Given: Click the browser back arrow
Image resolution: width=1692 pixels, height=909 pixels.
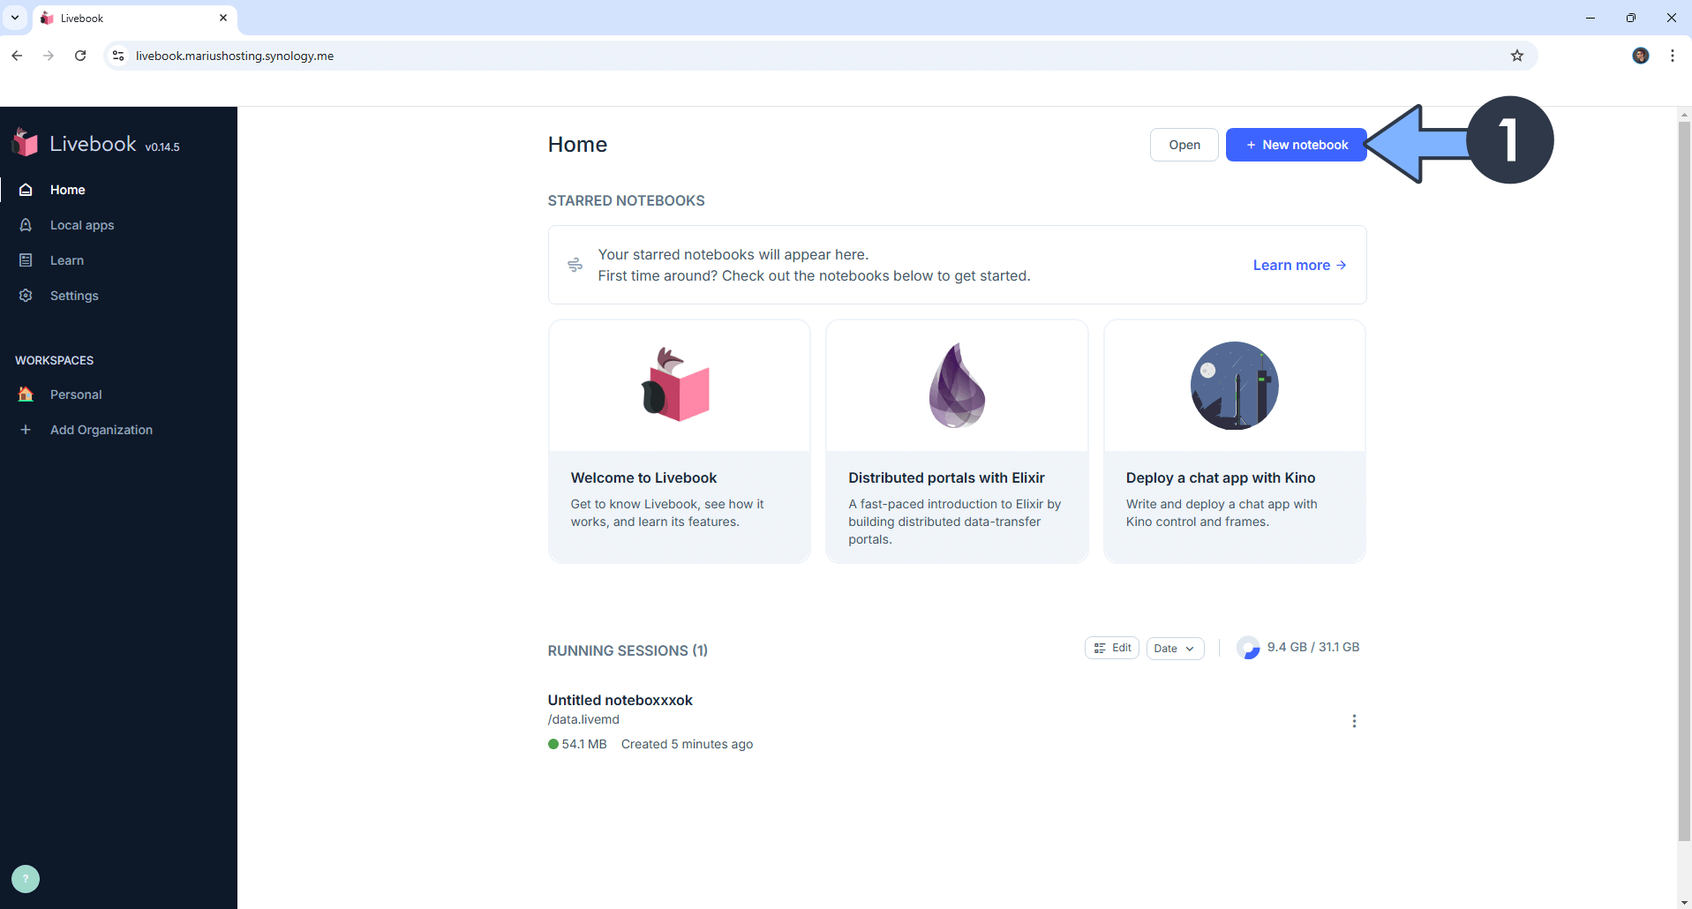Looking at the screenshot, I should coord(17,56).
